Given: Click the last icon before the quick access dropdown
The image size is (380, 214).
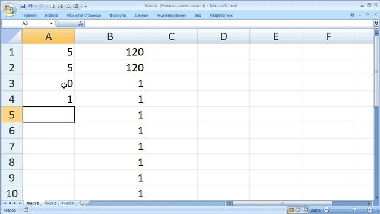Looking at the screenshot, I should 75,6.
